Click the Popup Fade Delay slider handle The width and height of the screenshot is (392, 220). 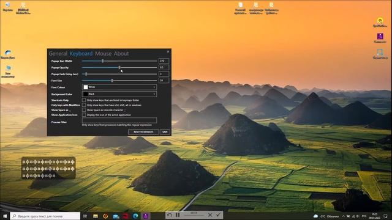pos(86,74)
